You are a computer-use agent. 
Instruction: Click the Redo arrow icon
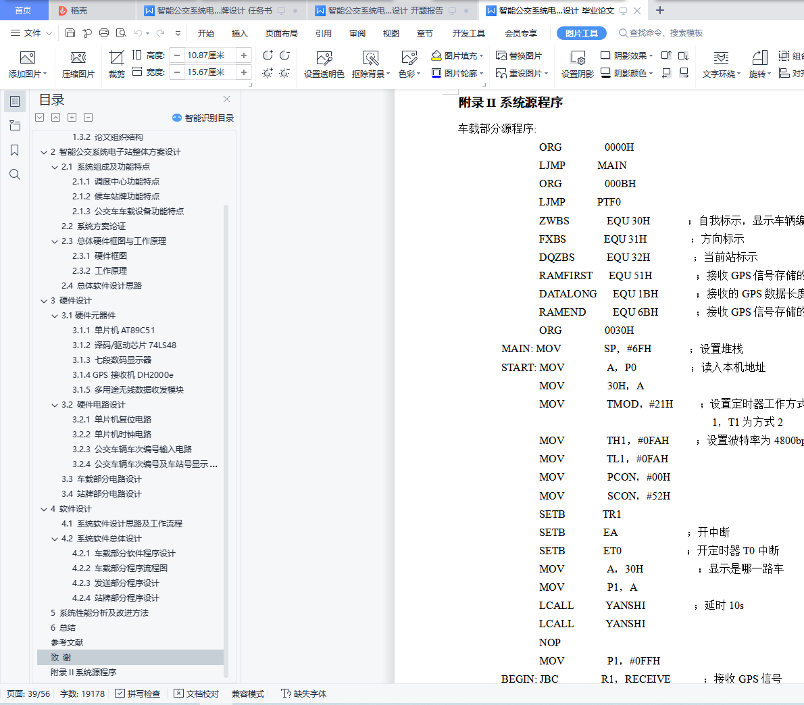[x=161, y=33]
